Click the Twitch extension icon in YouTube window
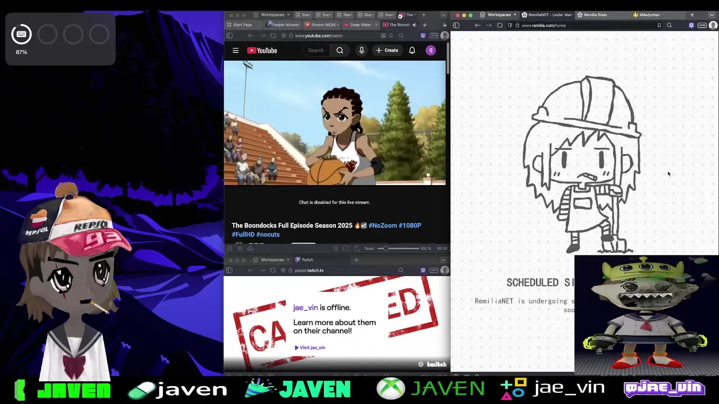719x404 pixels. pos(423,35)
